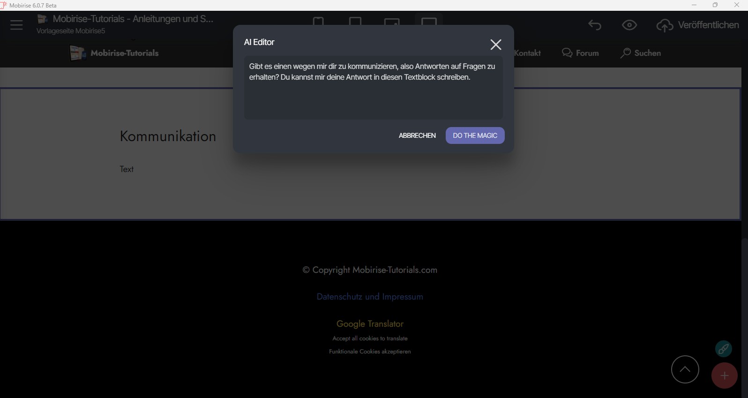Click Funktionale Cookies akzeptieren
748x398 pixels.
pyautogui.click(x=370, y=352)
